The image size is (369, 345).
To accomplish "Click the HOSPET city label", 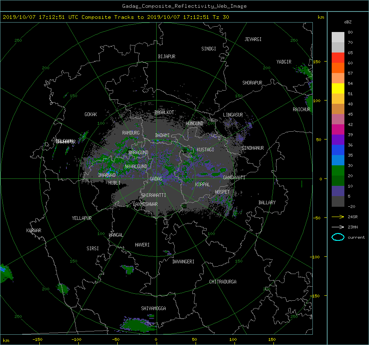I will click(222, 192).
